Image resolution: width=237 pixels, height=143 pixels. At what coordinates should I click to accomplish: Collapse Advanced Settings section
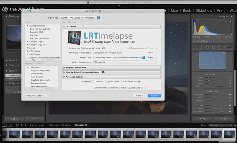(x=64, y=77)
